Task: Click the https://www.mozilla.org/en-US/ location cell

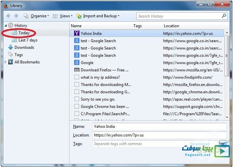Action: [193, 70]
